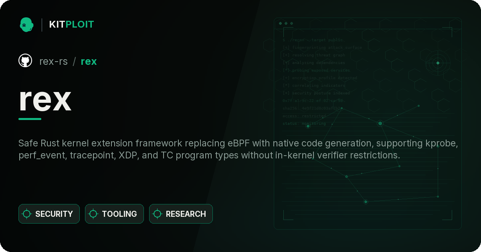Click the terminal line 'status: monitoring'

[304, 124]
